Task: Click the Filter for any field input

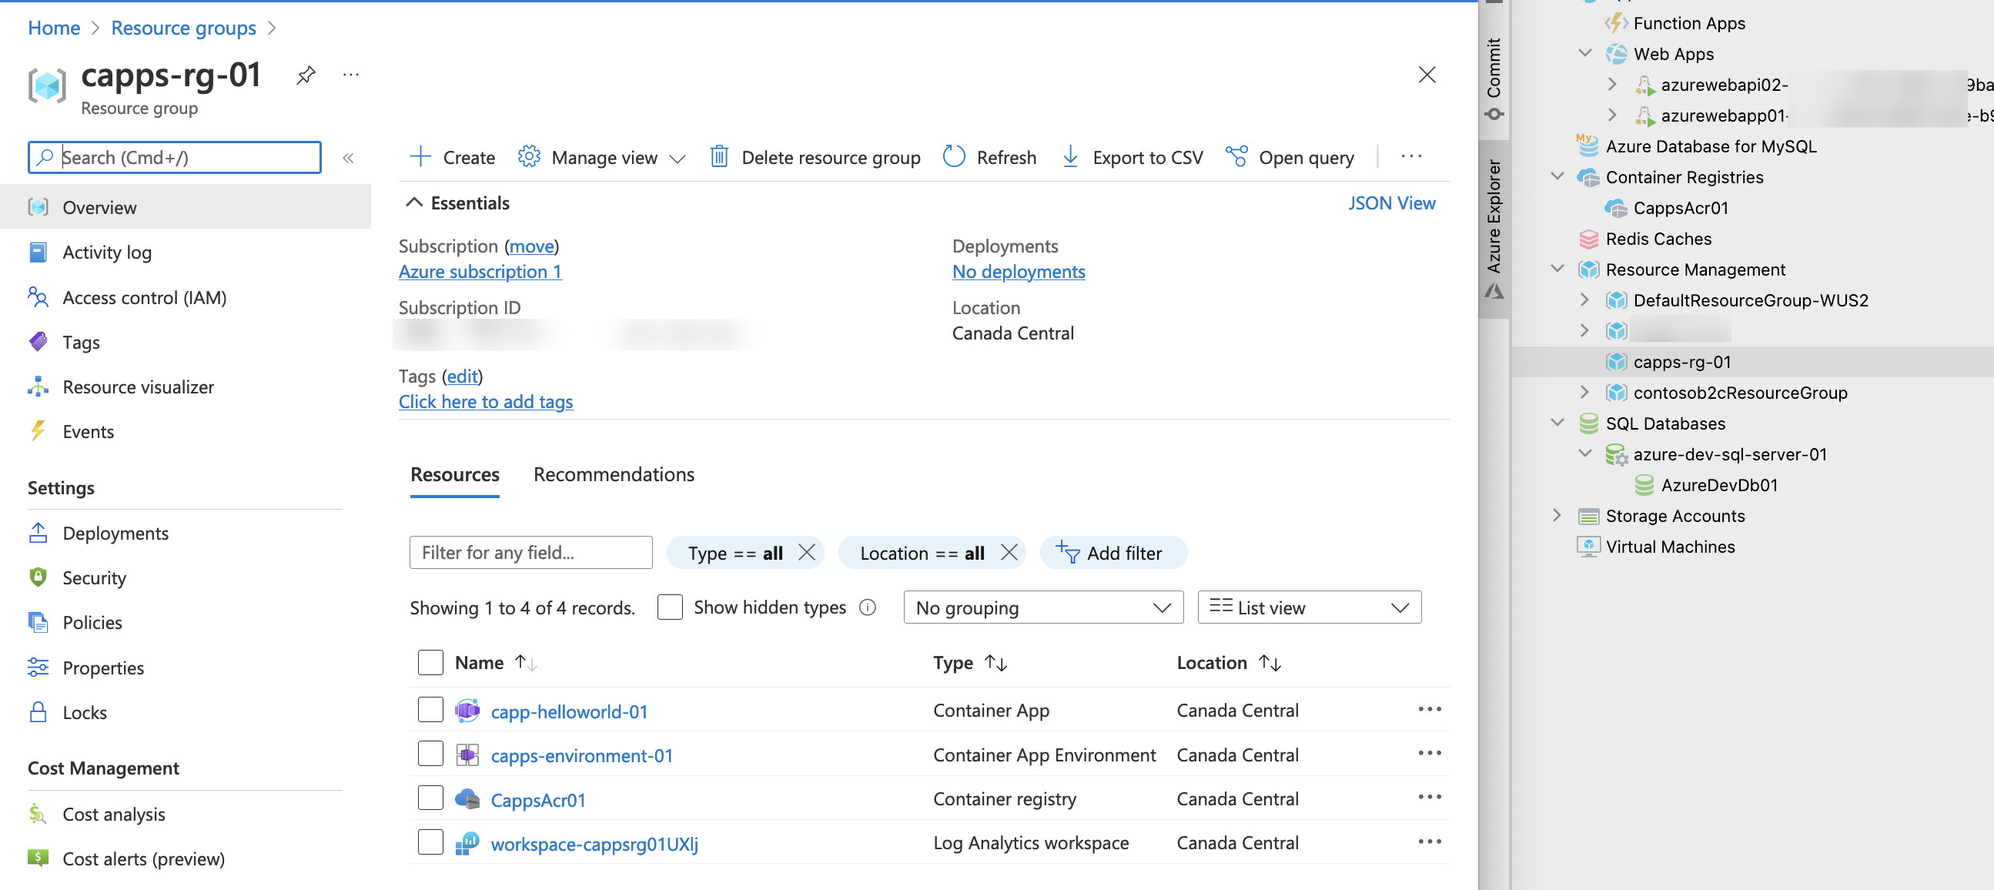Action: (x=531, y=553)
